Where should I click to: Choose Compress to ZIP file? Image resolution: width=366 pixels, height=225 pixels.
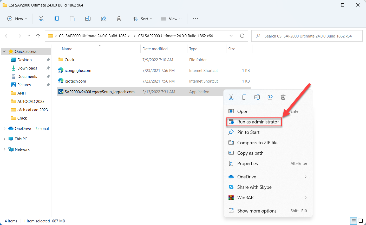(x=268, y=143)
